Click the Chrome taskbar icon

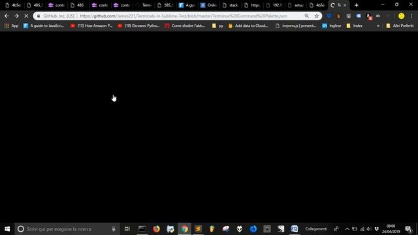184,229
